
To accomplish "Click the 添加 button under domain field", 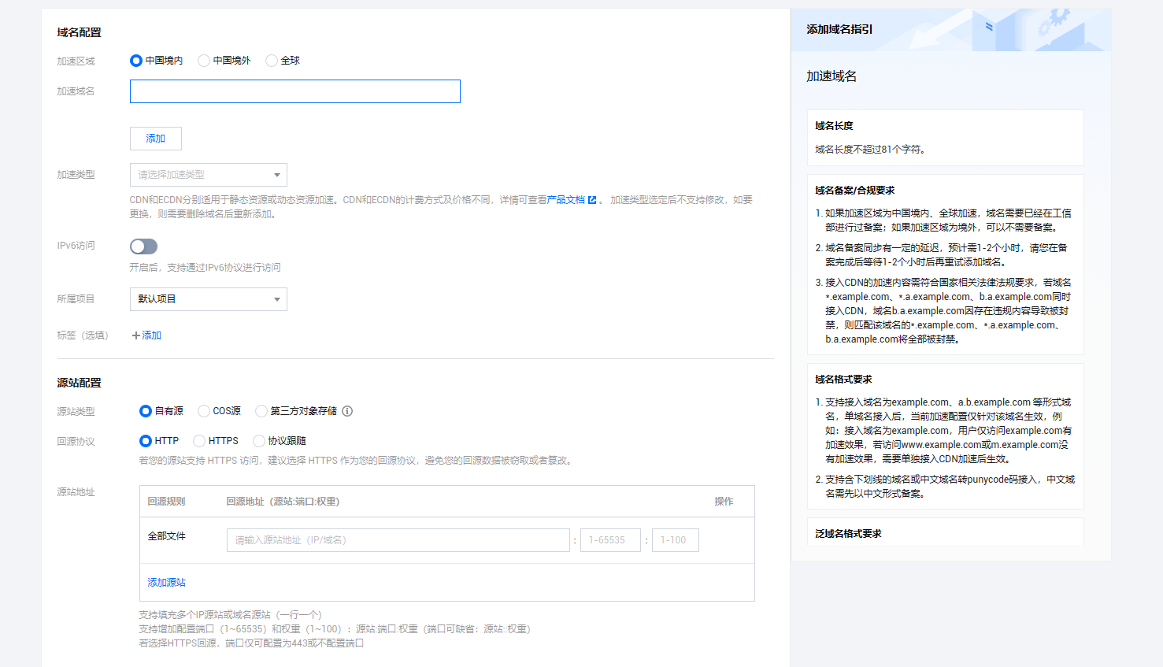I will pos(156,139).
